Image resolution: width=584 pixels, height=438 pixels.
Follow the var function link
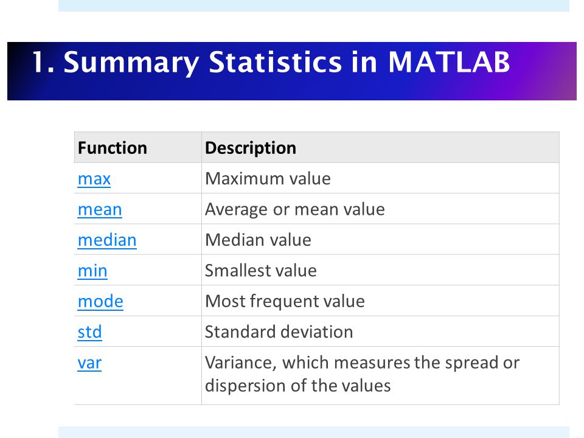[89, 363]
